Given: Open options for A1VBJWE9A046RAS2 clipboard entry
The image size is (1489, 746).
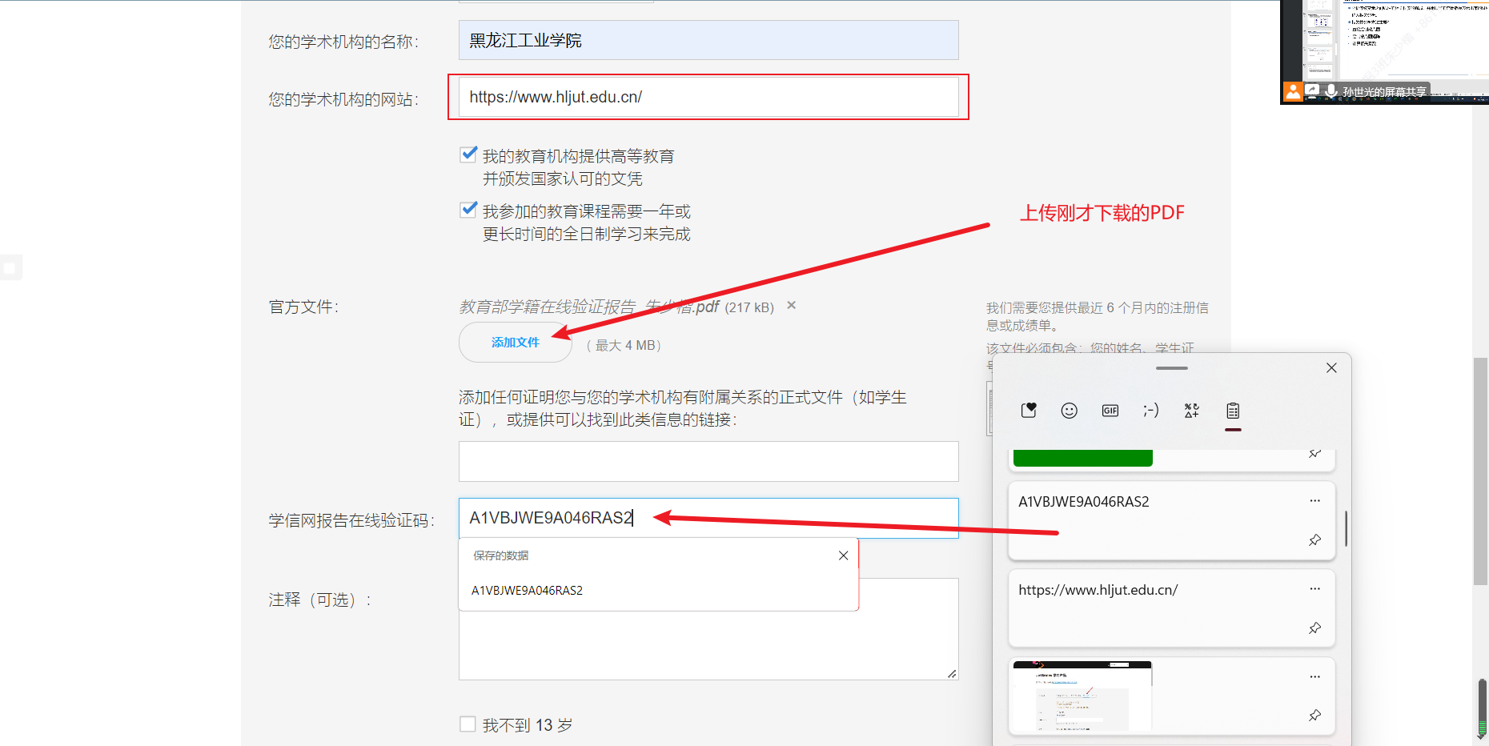Looking at the screenshot, I should point(1314,501).
